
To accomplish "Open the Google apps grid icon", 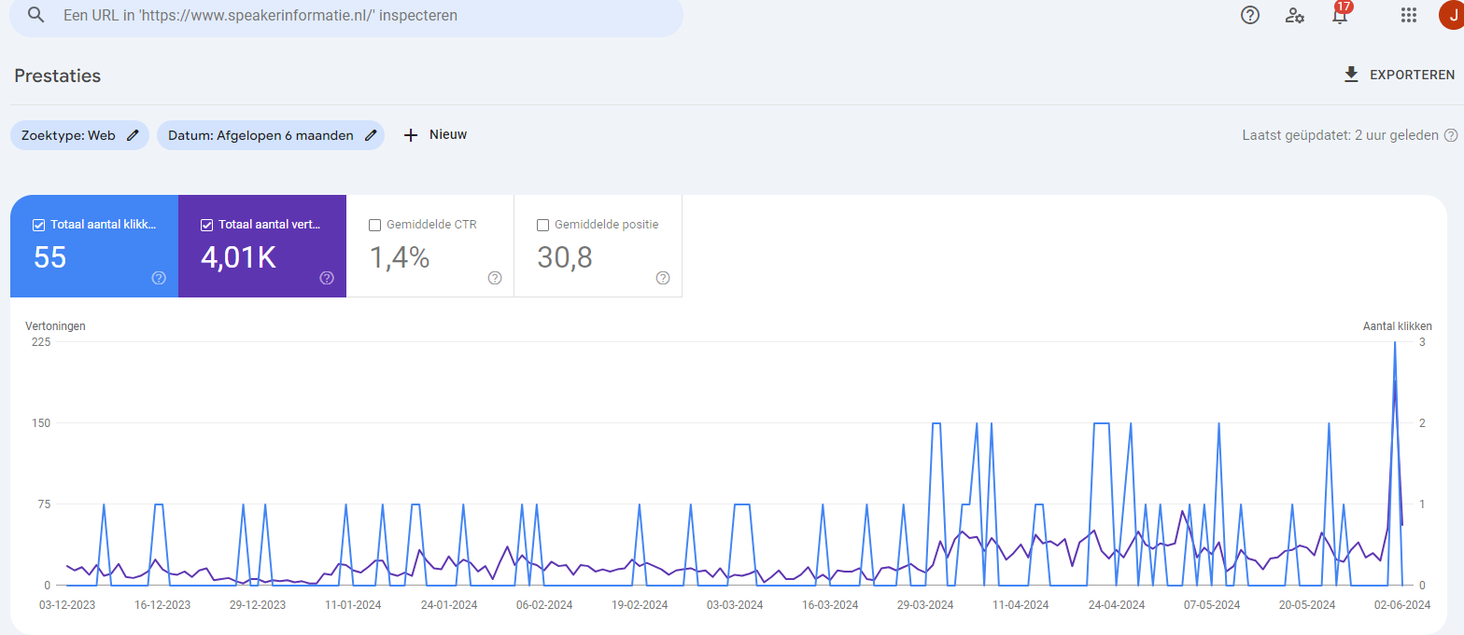I will pyautogui.click(x=1410, y=15).
